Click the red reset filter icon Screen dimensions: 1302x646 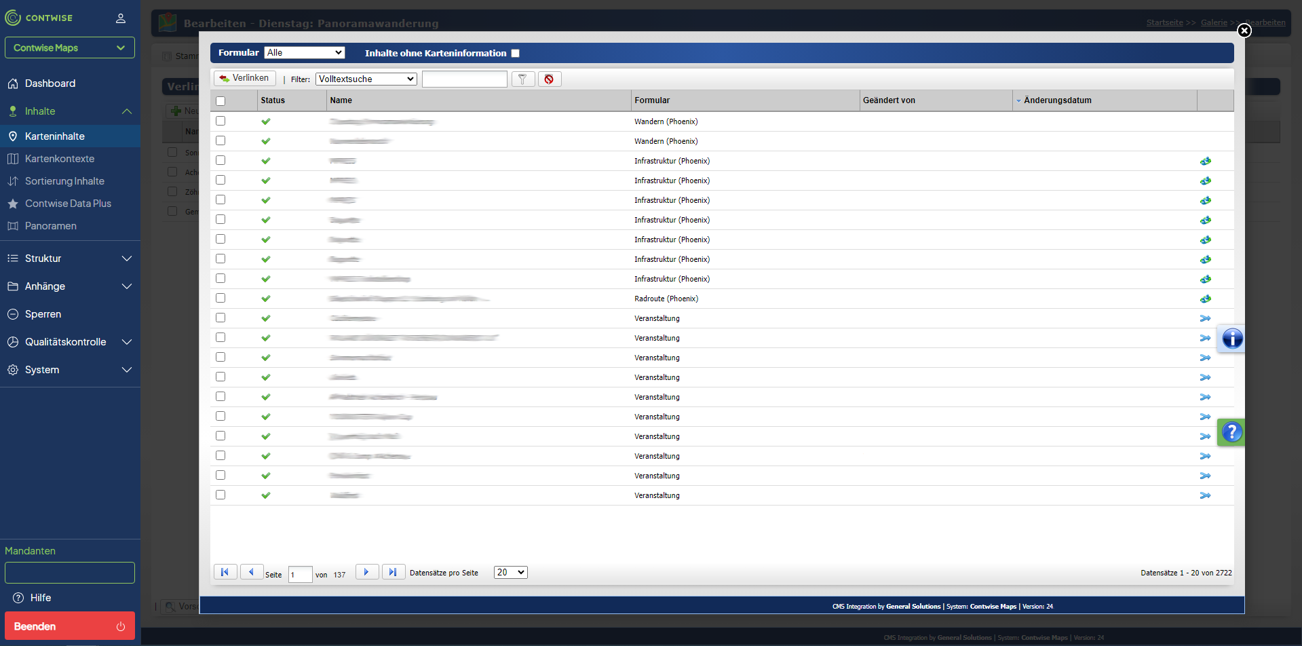[x=549, y=79]
